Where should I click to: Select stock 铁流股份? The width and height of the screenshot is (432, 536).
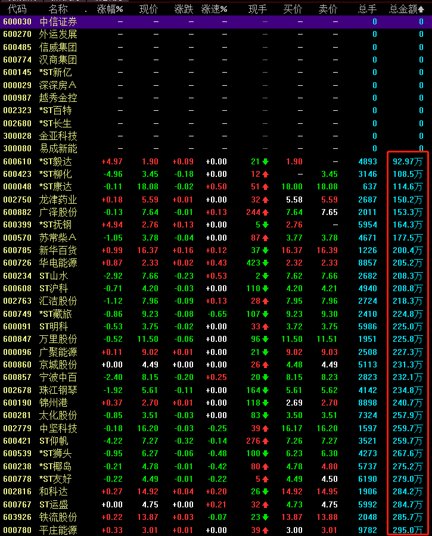point(58,517)
